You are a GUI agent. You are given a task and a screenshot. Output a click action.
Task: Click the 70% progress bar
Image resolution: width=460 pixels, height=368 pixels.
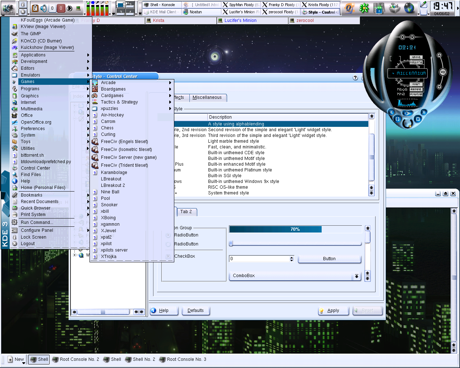click(x=295, y=229)
